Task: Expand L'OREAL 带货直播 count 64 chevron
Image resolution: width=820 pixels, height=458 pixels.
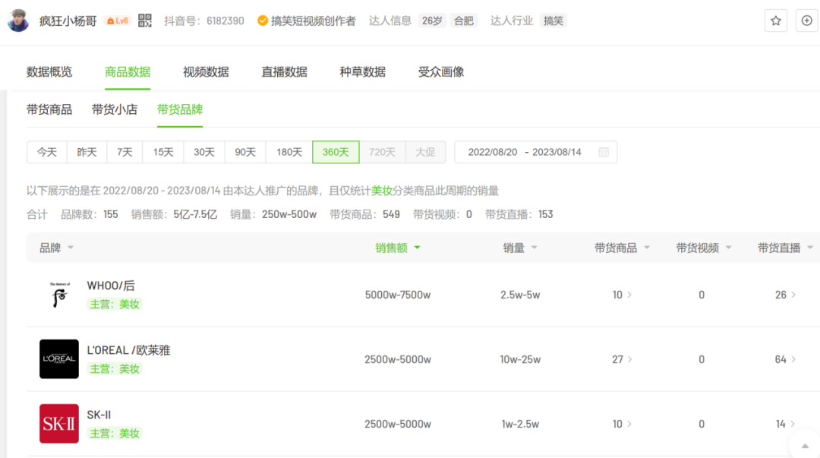Action: click(x=794, y=359)
